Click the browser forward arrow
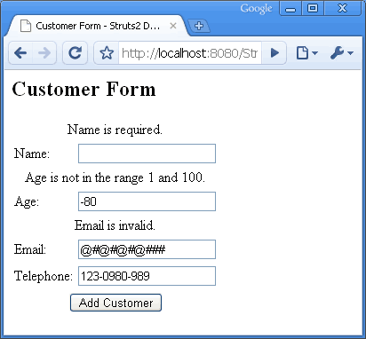The image size is (366, 339). pyautogui.click(x=44, y=53)
